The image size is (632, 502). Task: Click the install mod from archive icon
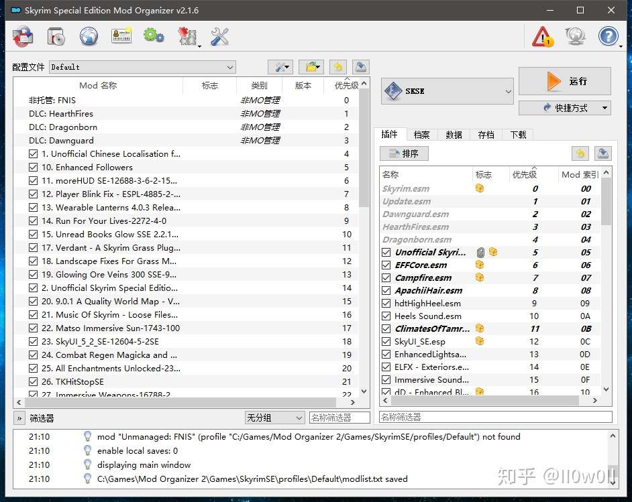coord(23,37)
